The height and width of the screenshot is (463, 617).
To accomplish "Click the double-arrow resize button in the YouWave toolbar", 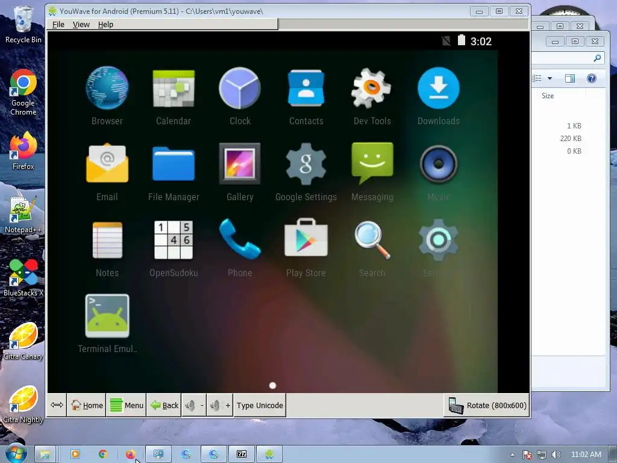I will coord(57,405).
